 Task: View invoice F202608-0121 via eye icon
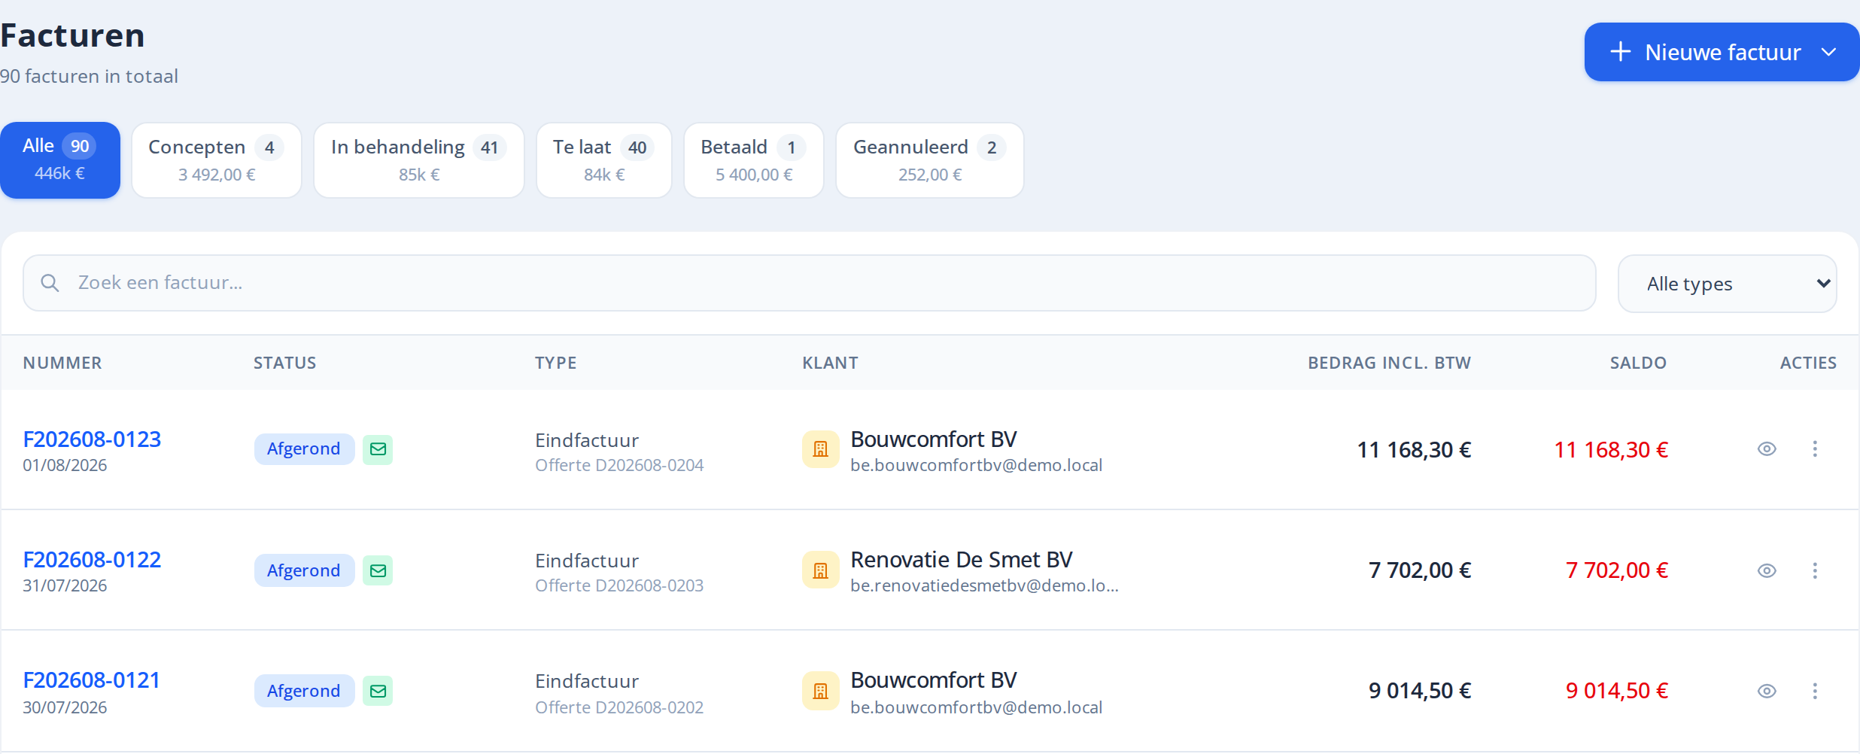coord(1767,691)
